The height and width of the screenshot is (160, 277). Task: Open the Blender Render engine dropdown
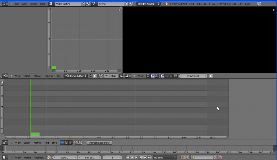click(x=148, y=4)
